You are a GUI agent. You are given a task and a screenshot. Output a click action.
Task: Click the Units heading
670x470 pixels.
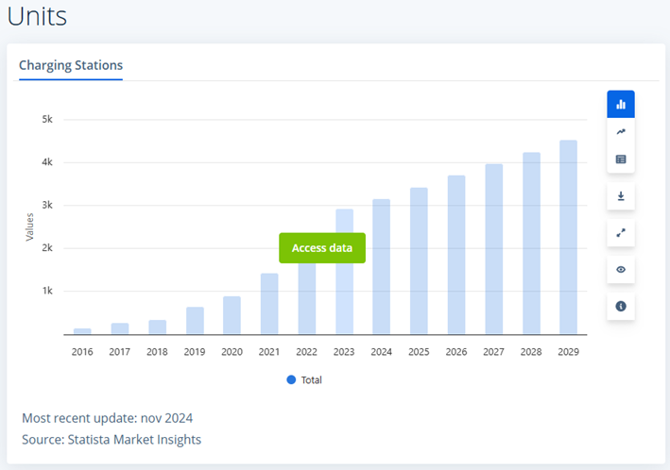[x=37, y=16]
